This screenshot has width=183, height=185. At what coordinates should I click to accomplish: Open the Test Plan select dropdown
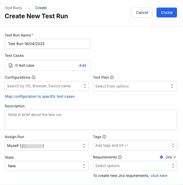(172, 86)
